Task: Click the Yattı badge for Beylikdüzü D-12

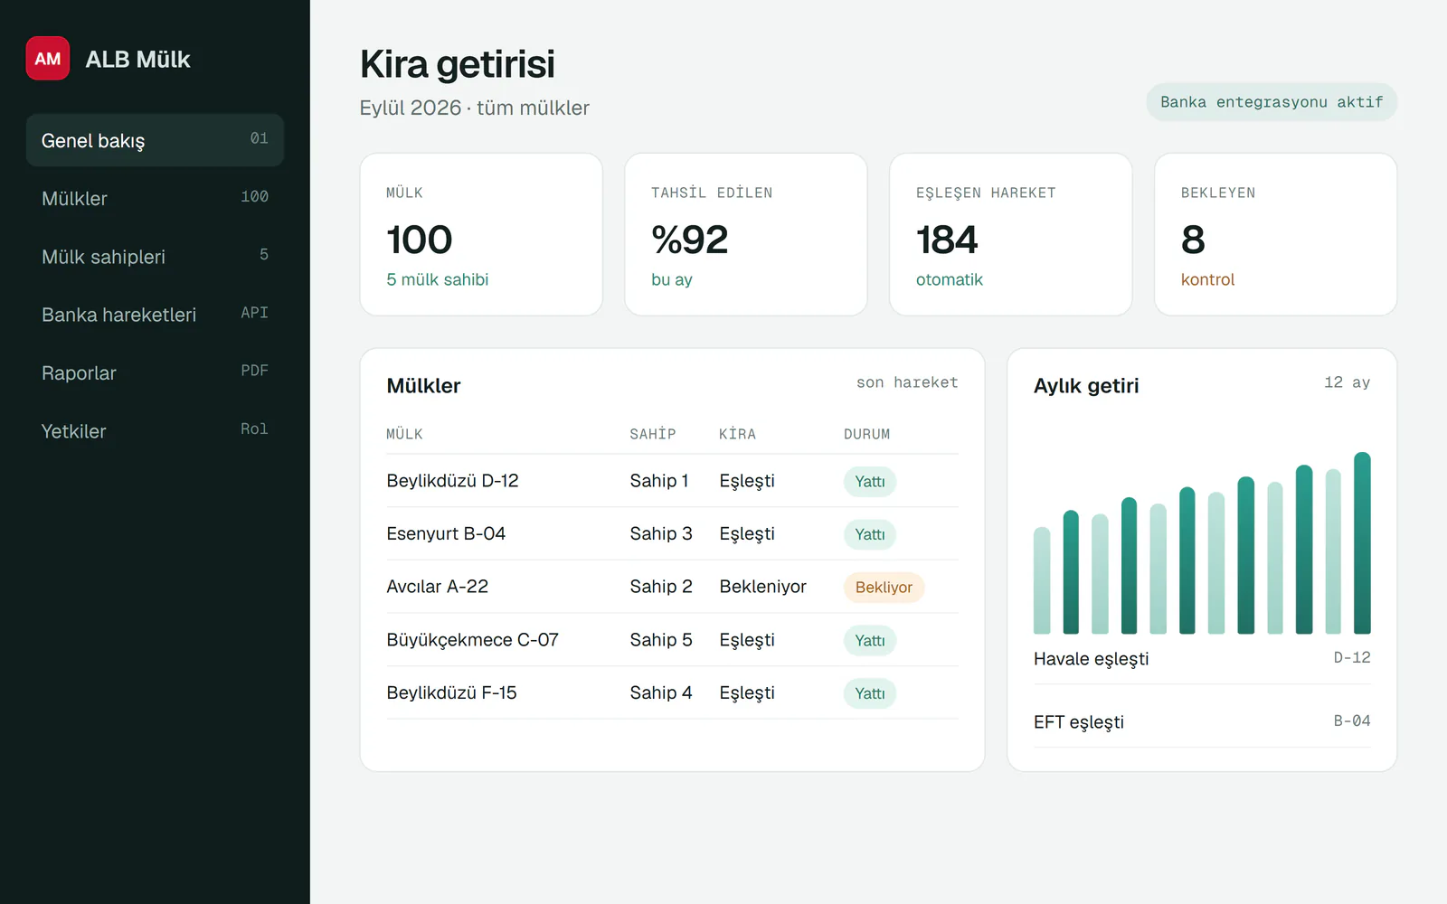Action: pos(870,482)
